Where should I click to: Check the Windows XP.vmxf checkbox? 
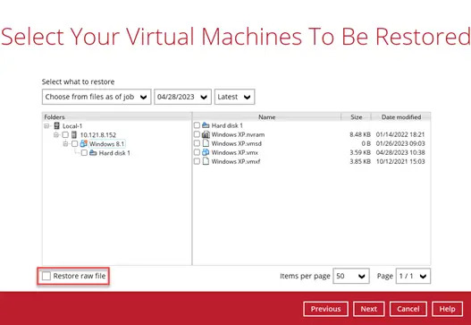[x=197, y=161]
